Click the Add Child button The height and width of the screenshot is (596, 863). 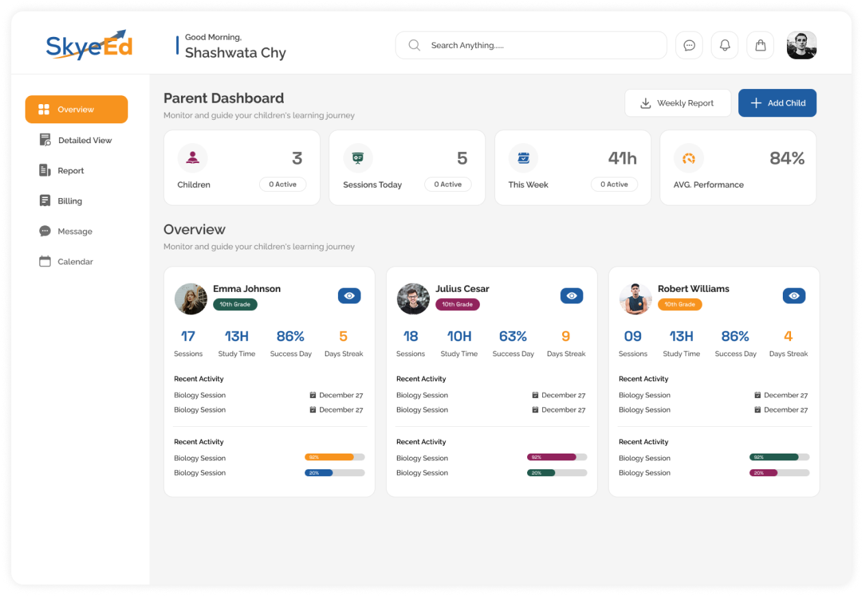777,103
